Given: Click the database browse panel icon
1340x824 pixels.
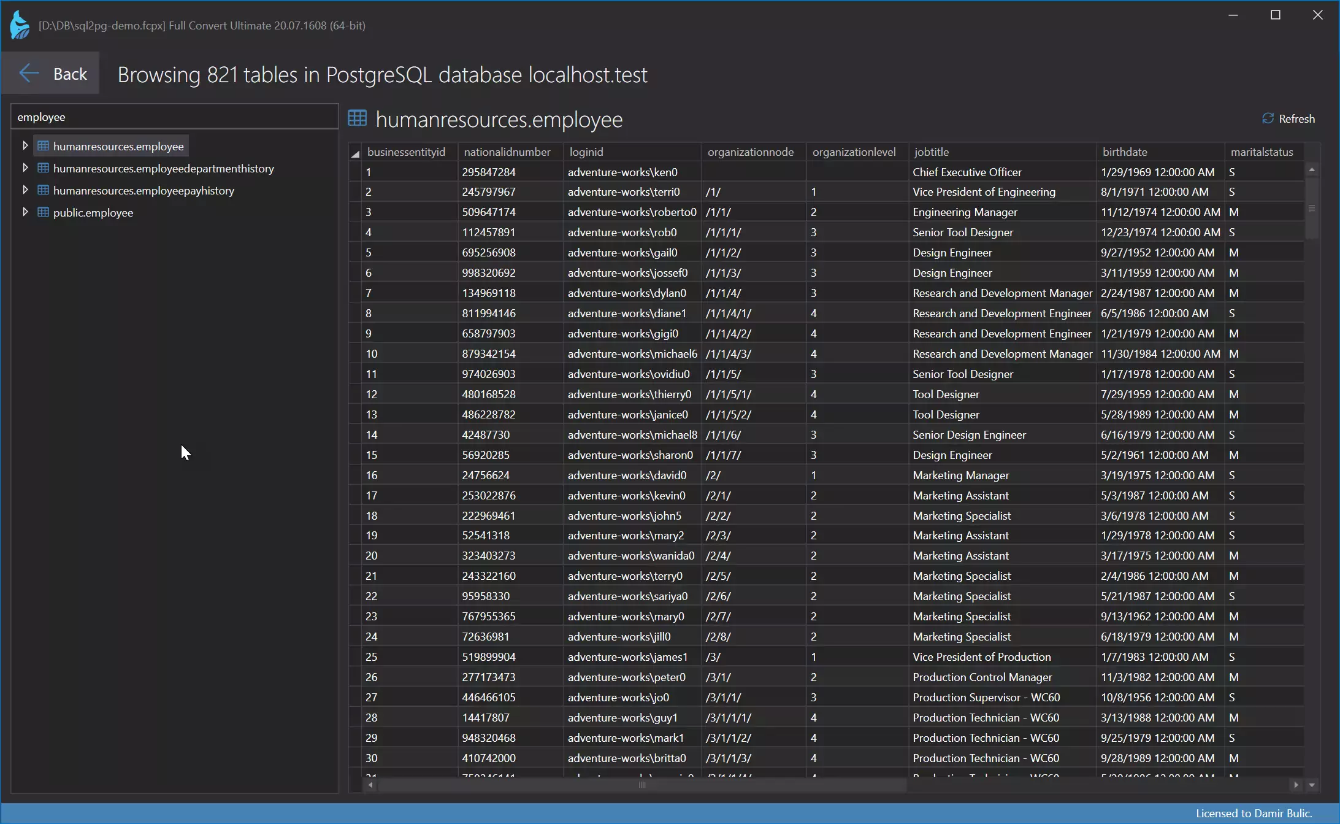Looking at the screenshot, I should coord(358,118).
